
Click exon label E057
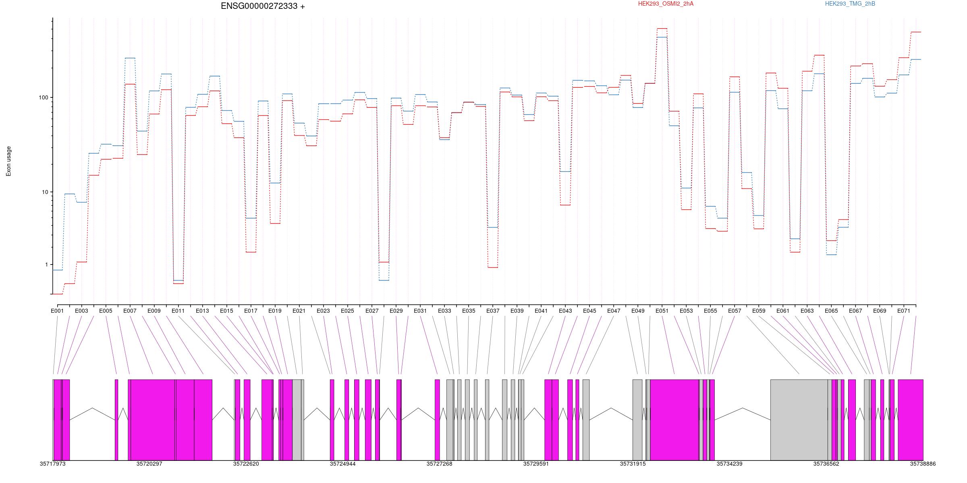(x=735, y=311)
